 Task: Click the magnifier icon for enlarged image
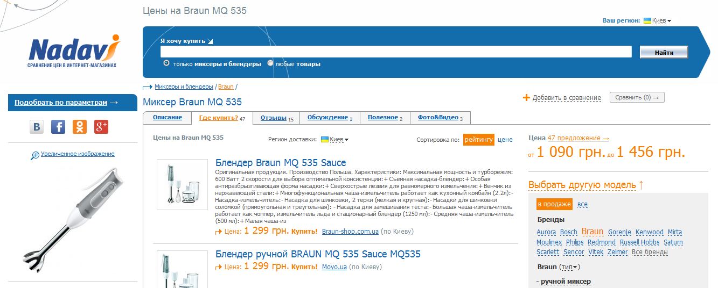pos(35,155)
